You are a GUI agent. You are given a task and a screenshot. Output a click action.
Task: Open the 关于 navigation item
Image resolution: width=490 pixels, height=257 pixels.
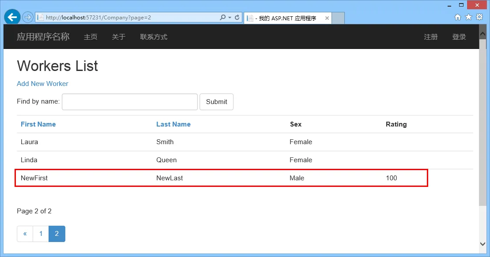119,37
